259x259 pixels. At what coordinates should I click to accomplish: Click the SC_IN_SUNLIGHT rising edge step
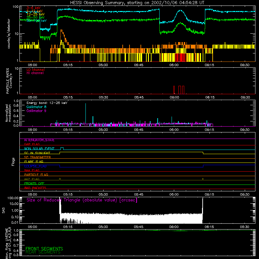pyautogui.click(x=60, y=153)
